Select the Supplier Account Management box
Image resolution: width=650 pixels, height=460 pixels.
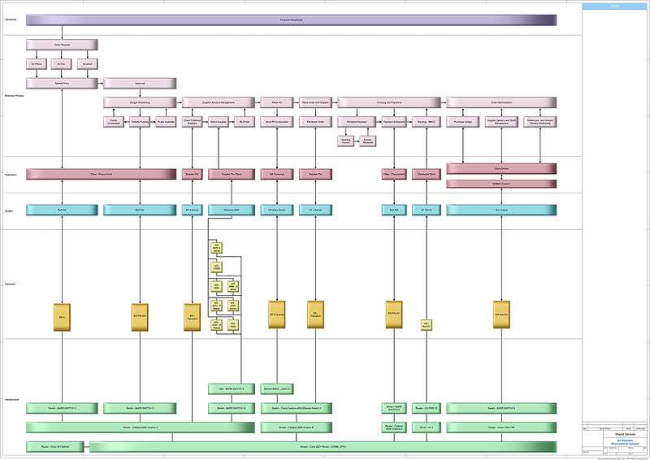pyautogui.click(x=218, y=102)
